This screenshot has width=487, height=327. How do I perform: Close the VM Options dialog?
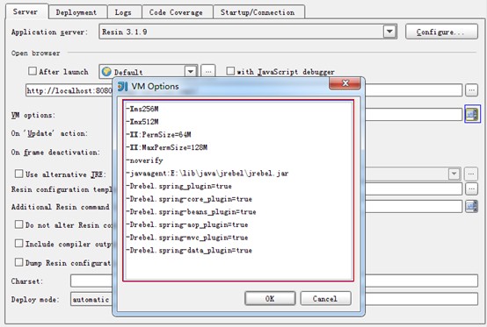coord(345,83)
